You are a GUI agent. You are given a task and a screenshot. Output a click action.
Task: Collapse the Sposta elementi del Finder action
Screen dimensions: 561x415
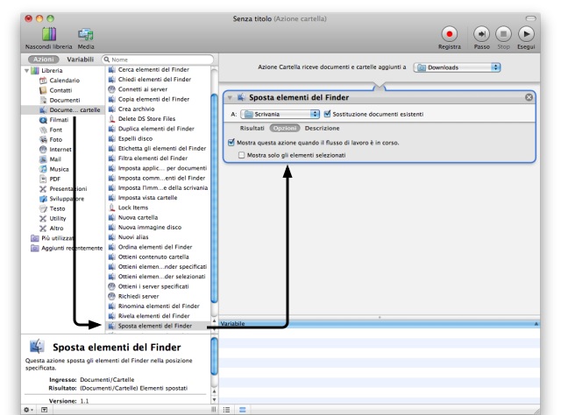[x=230, y=97]
